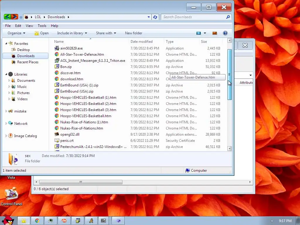Open the Angry Birds Start button
300x225 pixels.
point(8,220)
